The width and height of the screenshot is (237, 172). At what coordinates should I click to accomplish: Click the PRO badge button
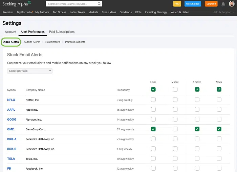pyautogui.click(x=177, y=4)
